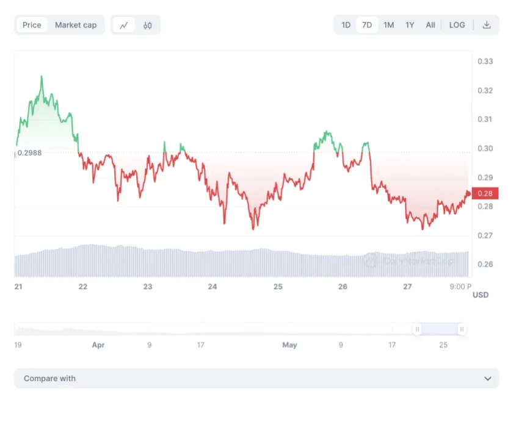Select the 1D time range
This screenshot has width=519, height=436.
pos(346,25)
